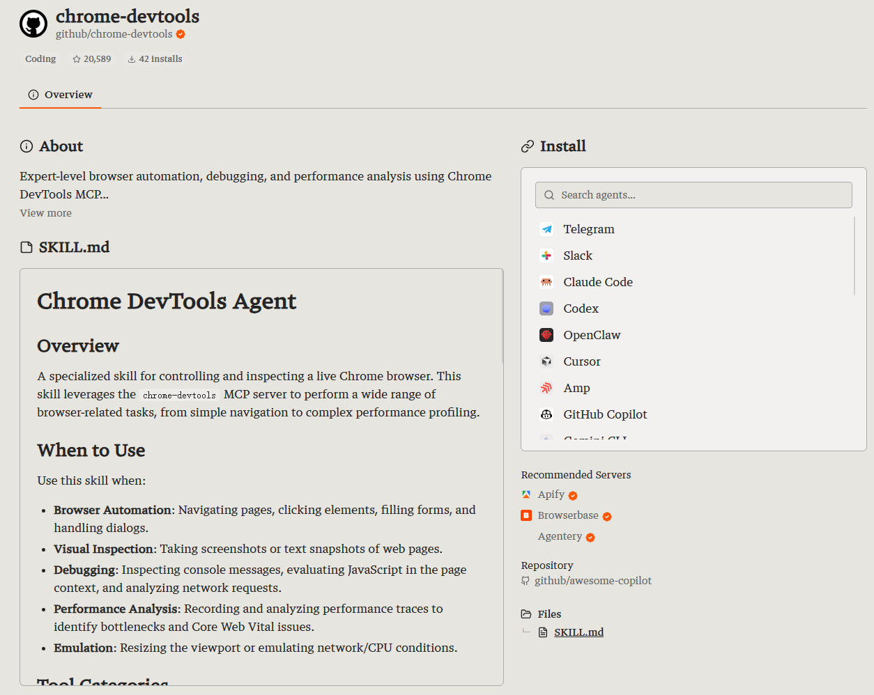Click the Claude Code icon

point(546,282)
